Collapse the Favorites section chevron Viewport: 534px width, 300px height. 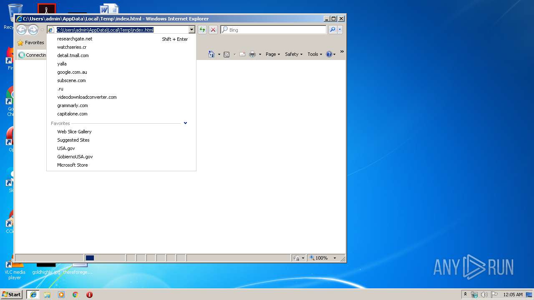pos(185,123)
